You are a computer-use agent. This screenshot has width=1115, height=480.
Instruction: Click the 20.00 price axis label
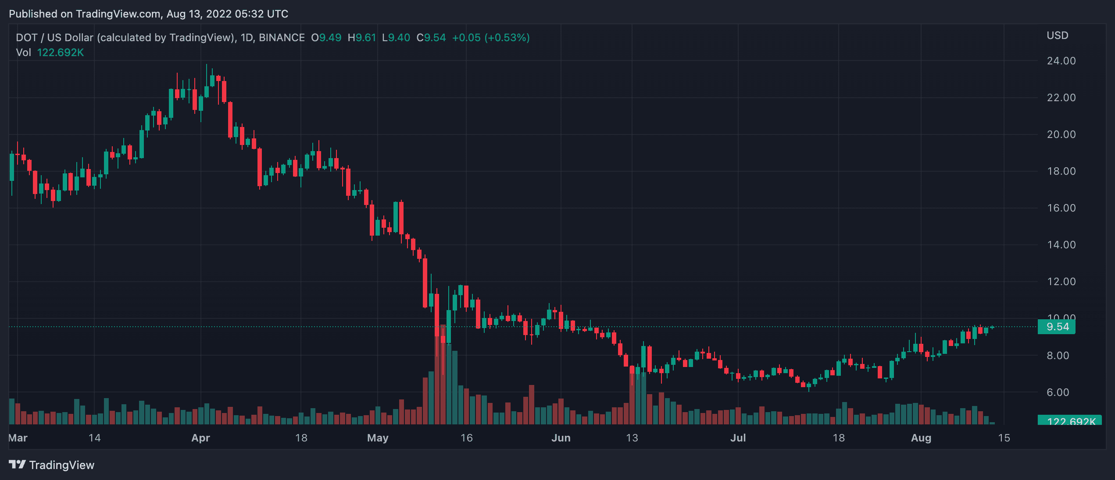click(x=1061, y=134)
